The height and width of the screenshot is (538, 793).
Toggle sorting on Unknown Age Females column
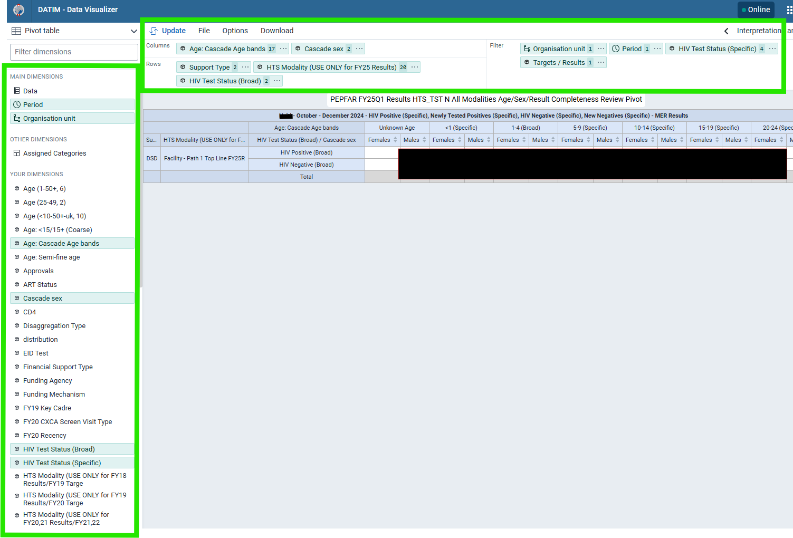coord(394,140)
